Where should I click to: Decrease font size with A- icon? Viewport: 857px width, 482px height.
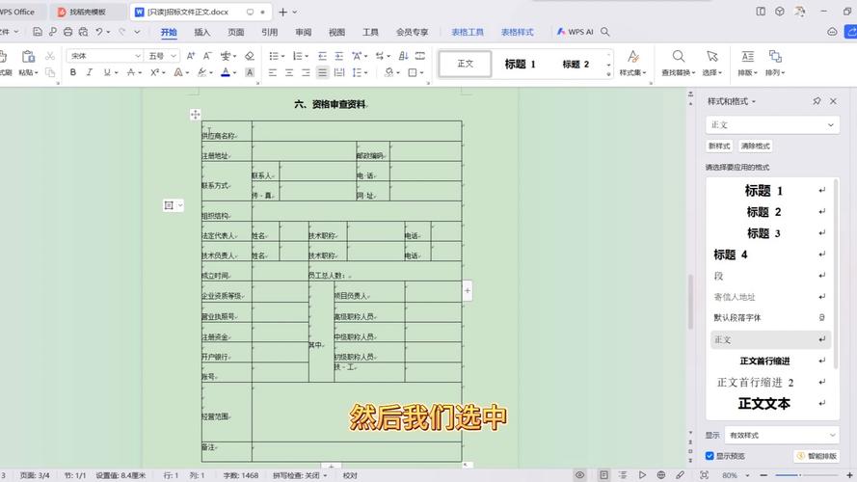[x=207, y=56]
